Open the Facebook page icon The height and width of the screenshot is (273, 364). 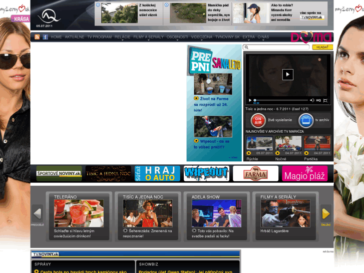pyautogui.click(x=45, y=37)
